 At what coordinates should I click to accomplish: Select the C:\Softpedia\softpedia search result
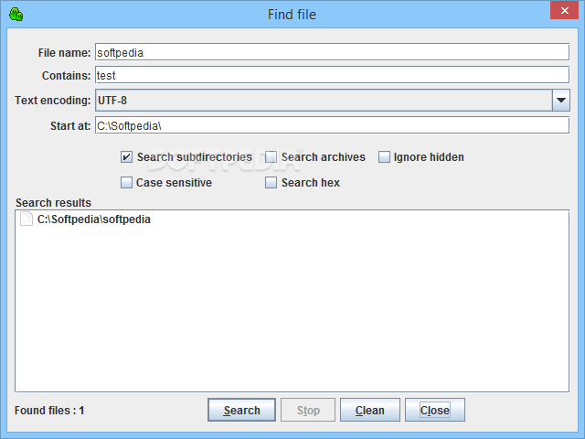(x=93, y=219)
